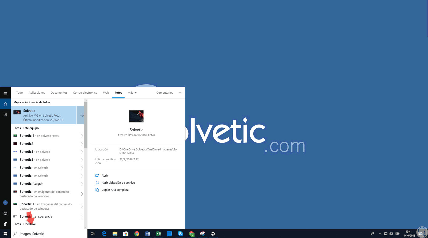The width and height of the screenshot is (428, 238).
Task: Open search settings gear in the left sidebar
Action: pyautogui.click(x=5, y=213)
